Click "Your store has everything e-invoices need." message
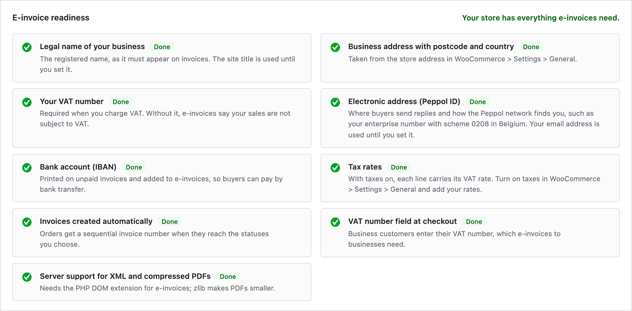Viewport: 632px width, 311px height. [x=541, y=18]
